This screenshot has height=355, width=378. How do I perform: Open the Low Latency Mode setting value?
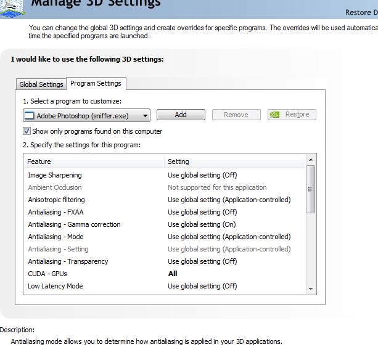click(x=202, y=286)
